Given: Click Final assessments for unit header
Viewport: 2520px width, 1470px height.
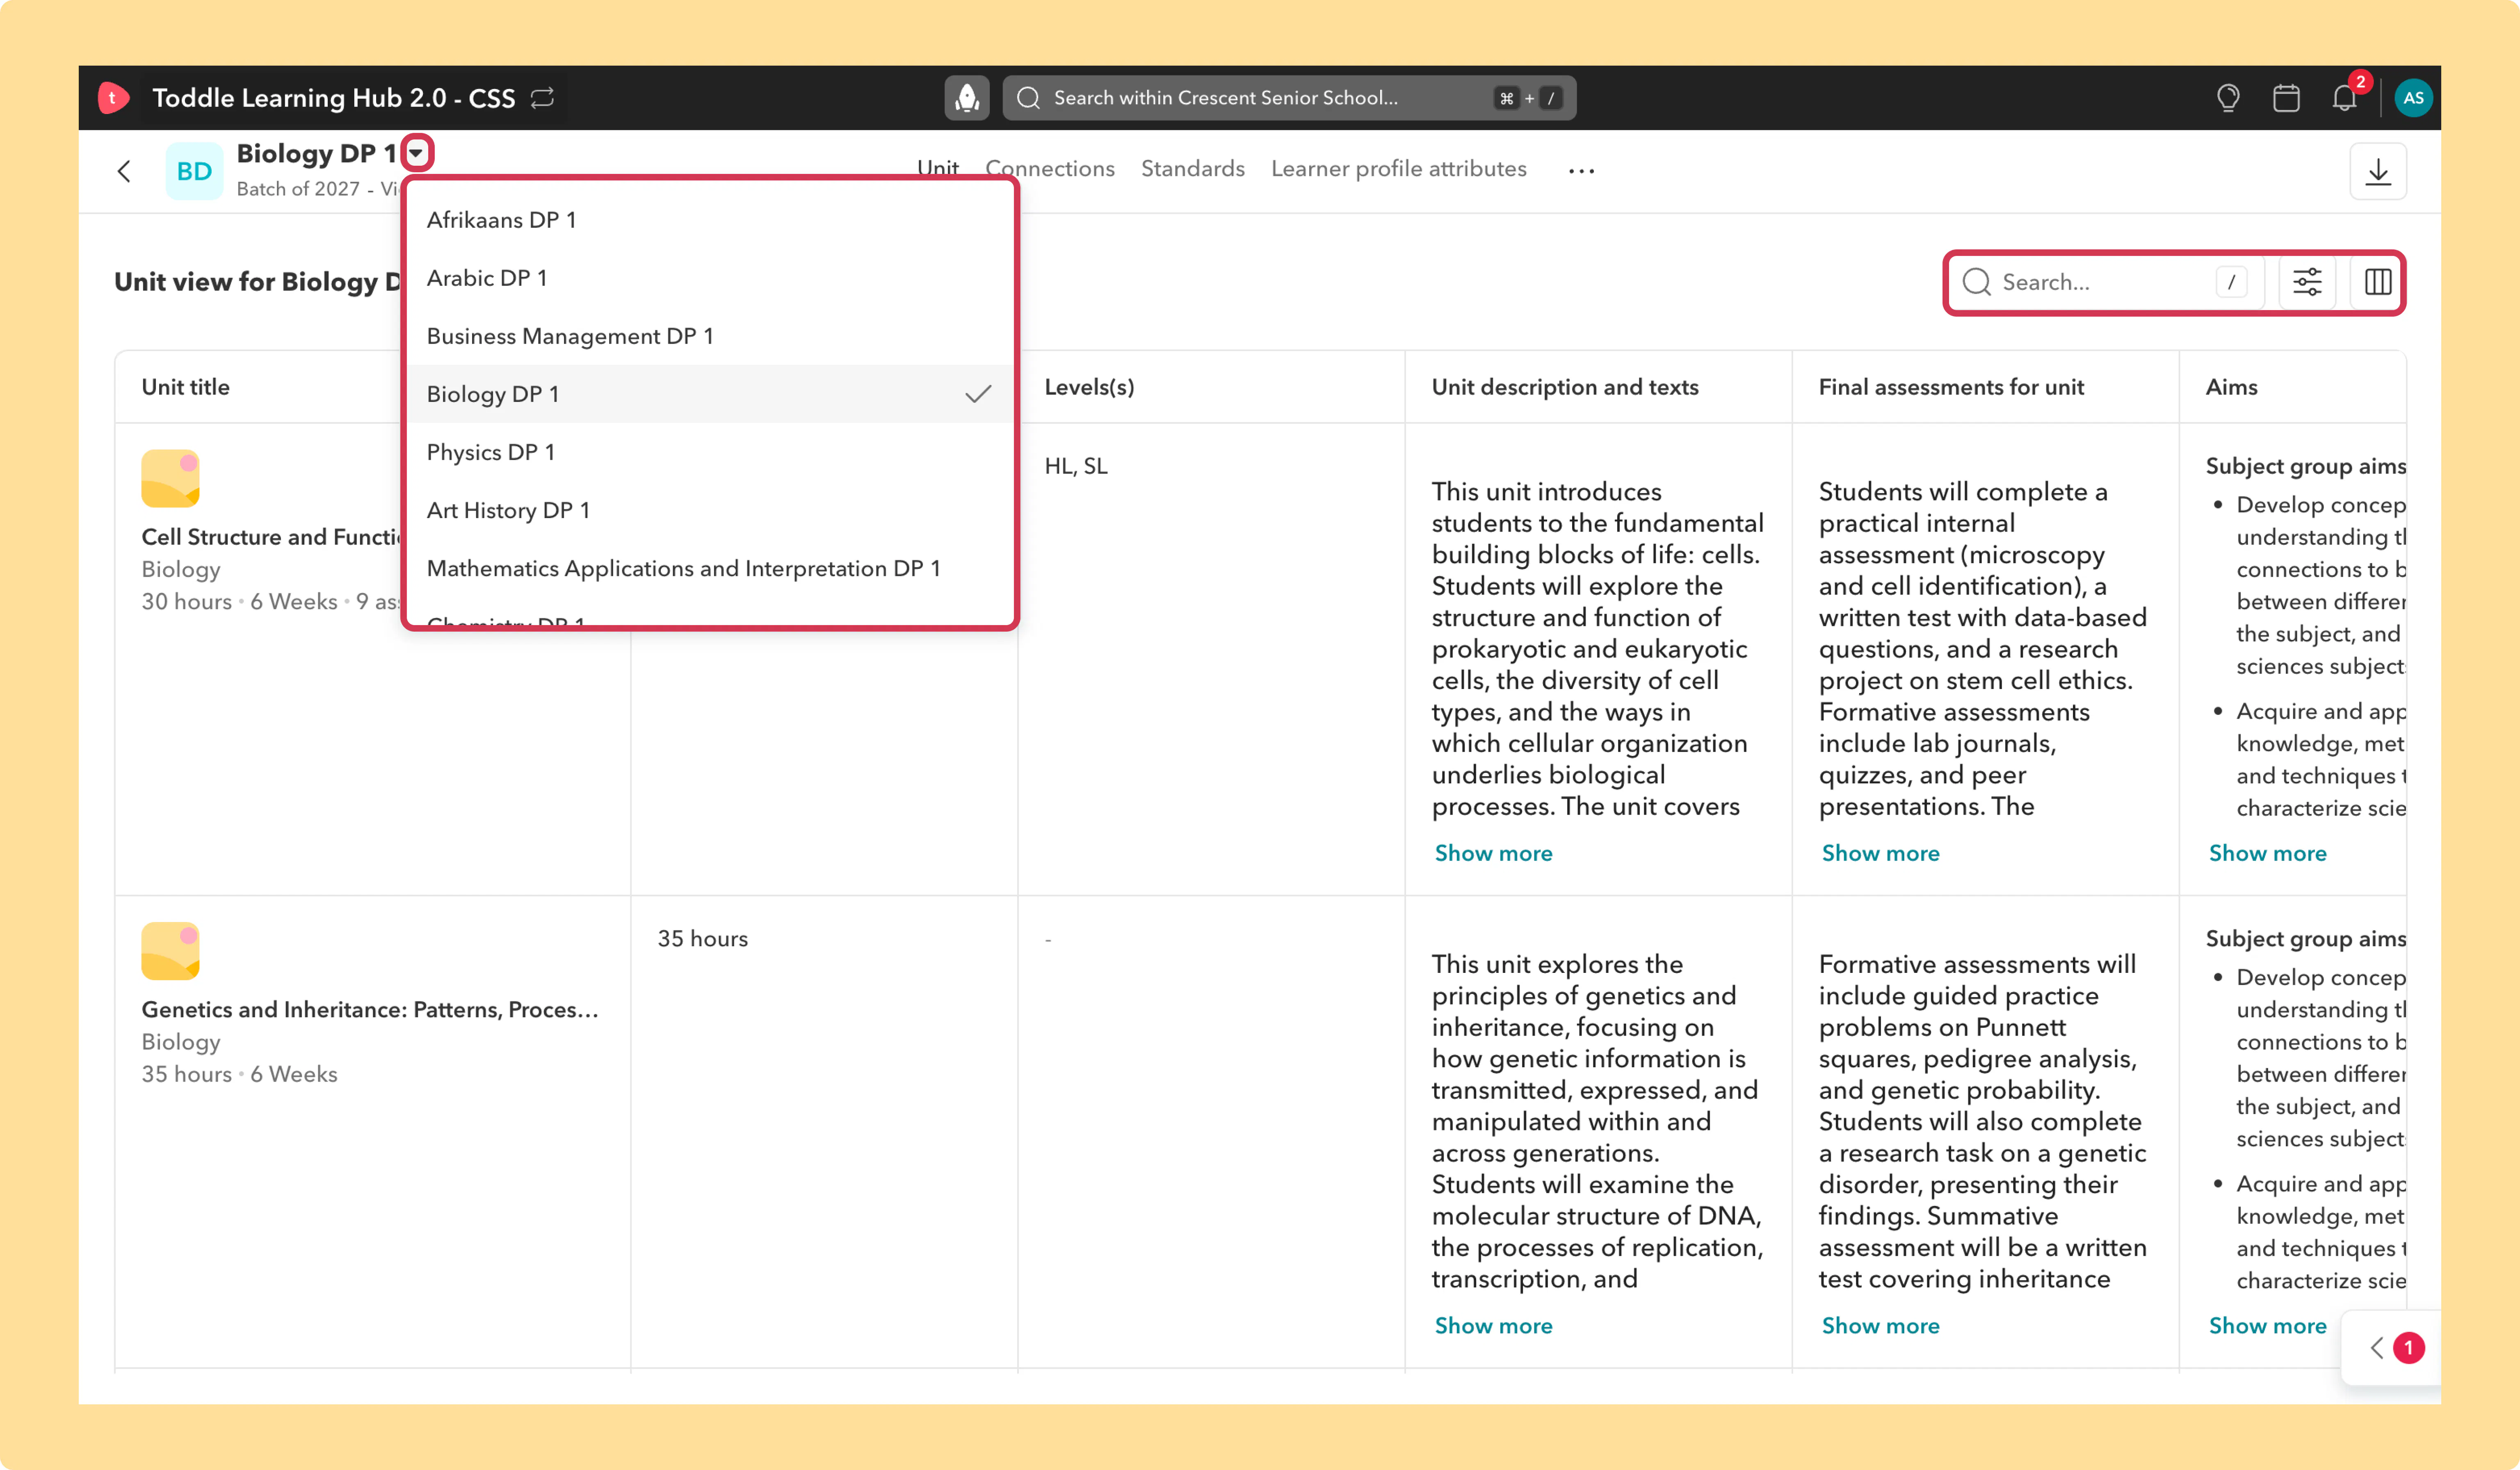Looking at the screenshot, I should click(1951, 387).
